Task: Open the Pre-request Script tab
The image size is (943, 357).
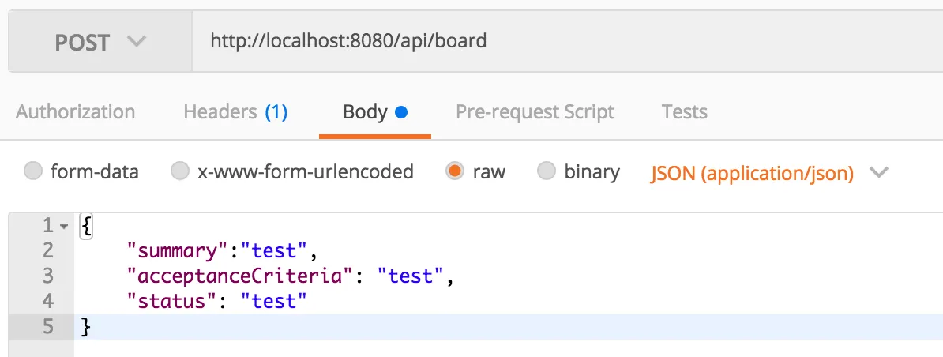Action: coord(535,112)
